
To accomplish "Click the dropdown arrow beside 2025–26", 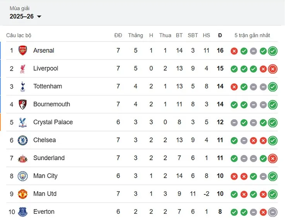I will point(39,17).
